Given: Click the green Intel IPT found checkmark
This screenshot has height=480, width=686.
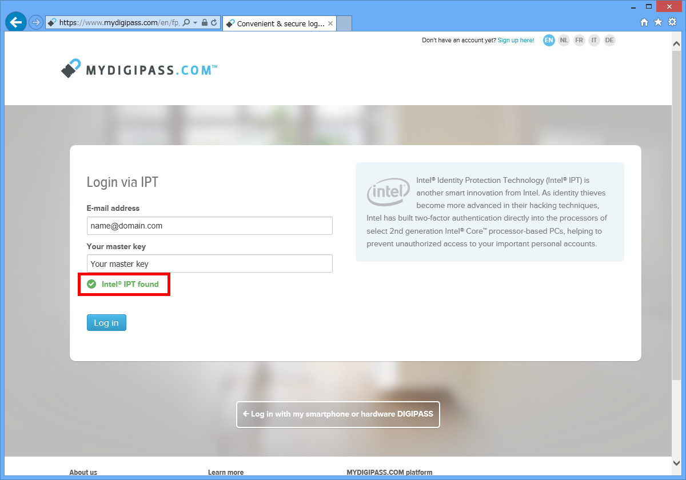Looking at the screenshot, I should click(x=91, y=284).
